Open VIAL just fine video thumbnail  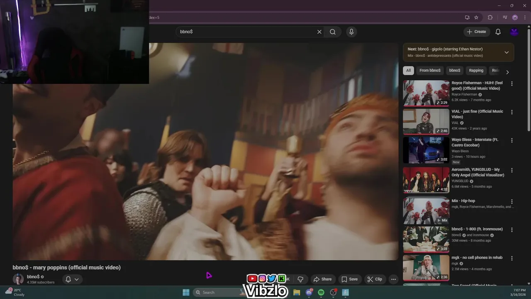click(426, 122)
